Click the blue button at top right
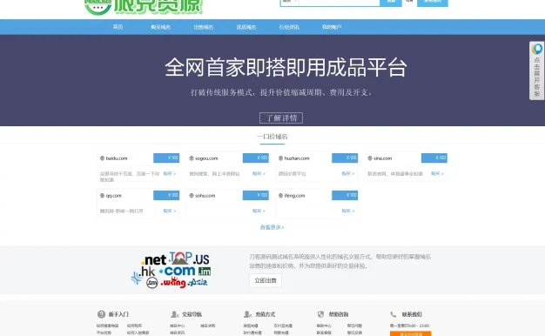Image resolution: width=545 pixels, height=336 pixels. click(x=433, y=3)
